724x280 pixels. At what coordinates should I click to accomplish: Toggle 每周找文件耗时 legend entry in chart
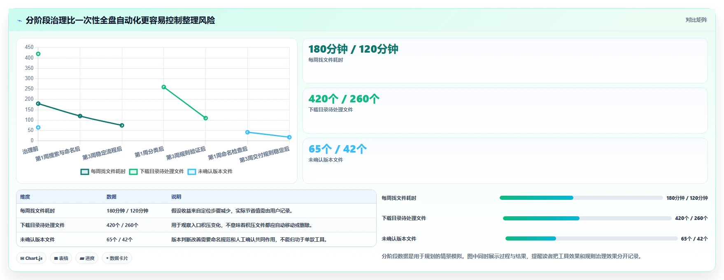(103, 171)
